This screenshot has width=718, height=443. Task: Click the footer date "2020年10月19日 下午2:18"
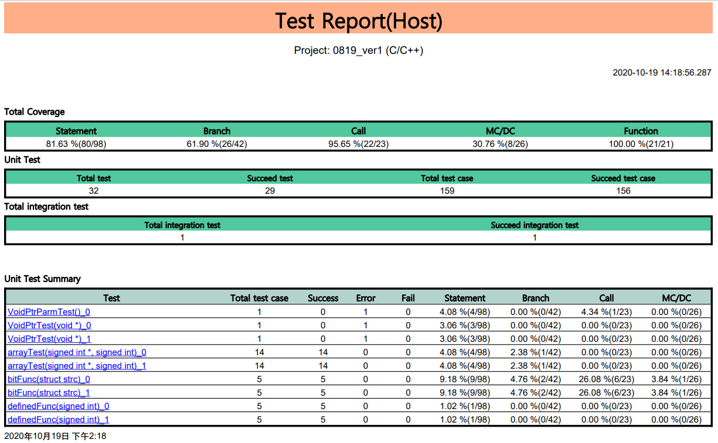55,436
